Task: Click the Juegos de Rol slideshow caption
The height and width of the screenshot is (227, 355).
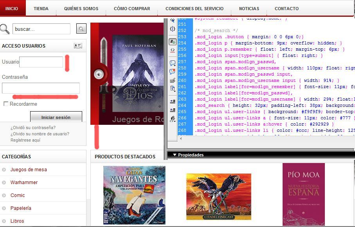Action: (138, 119)
